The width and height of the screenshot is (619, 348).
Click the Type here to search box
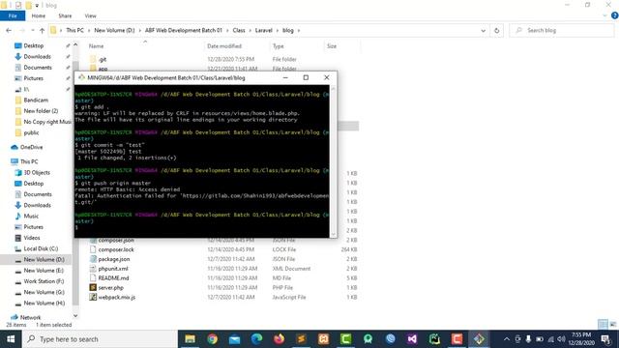pyautogui.click(x=100, y=339)
